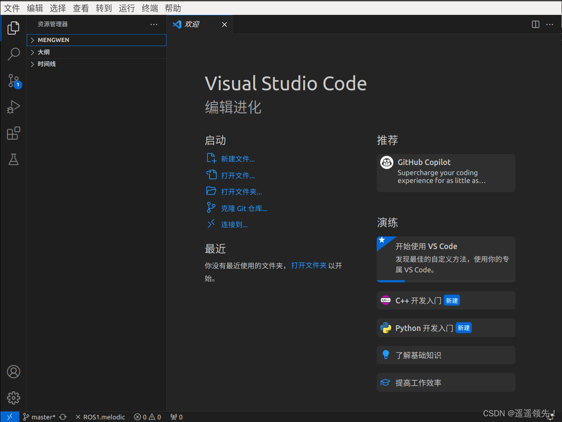This screenshot has width=562, height=422.
Task: Open the Testing flask icon
Action: click(x=13, y=159)
